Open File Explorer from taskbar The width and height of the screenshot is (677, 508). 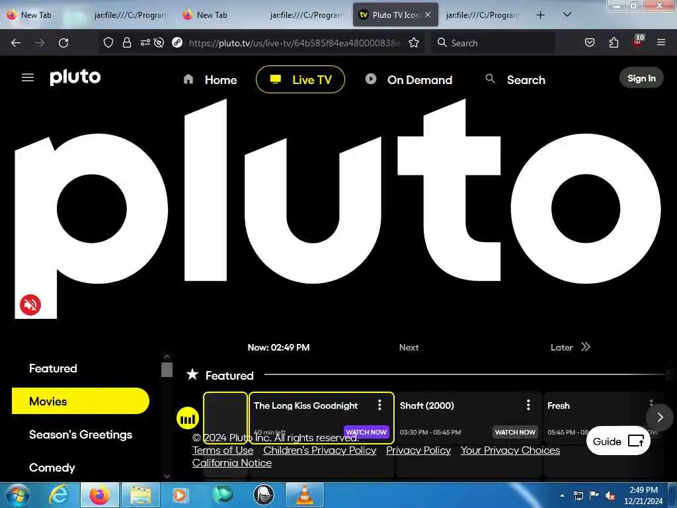(141, 495)
